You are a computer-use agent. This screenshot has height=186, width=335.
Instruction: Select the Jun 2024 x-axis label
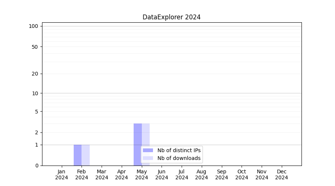[x=162, y=174]
